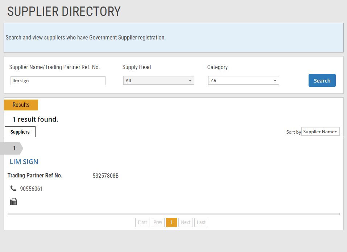Click the Next pagination button
347x252 pixels.
186,222
